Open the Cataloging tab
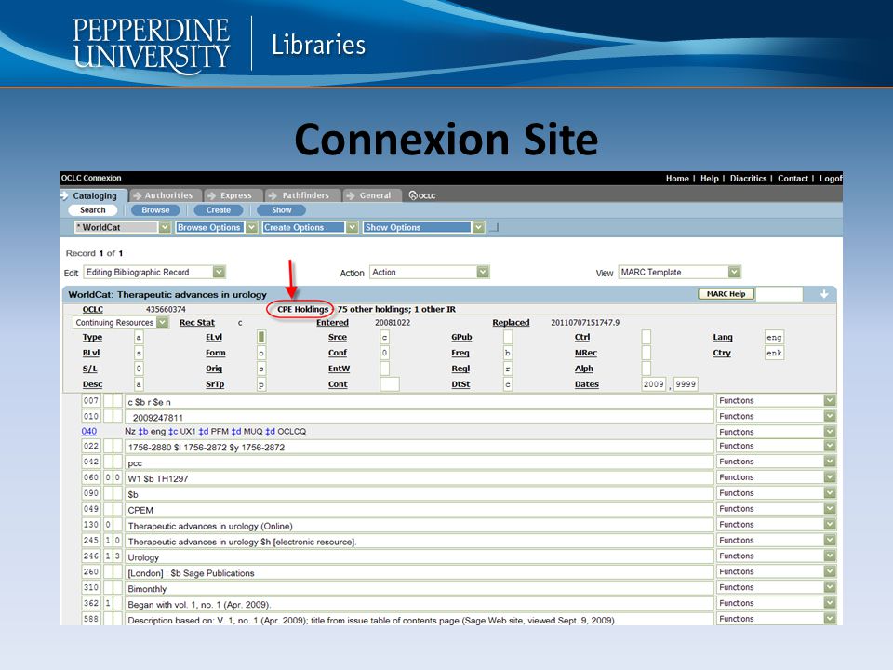The height and width of the screenshot is (670, 893). tap(95, 195)
